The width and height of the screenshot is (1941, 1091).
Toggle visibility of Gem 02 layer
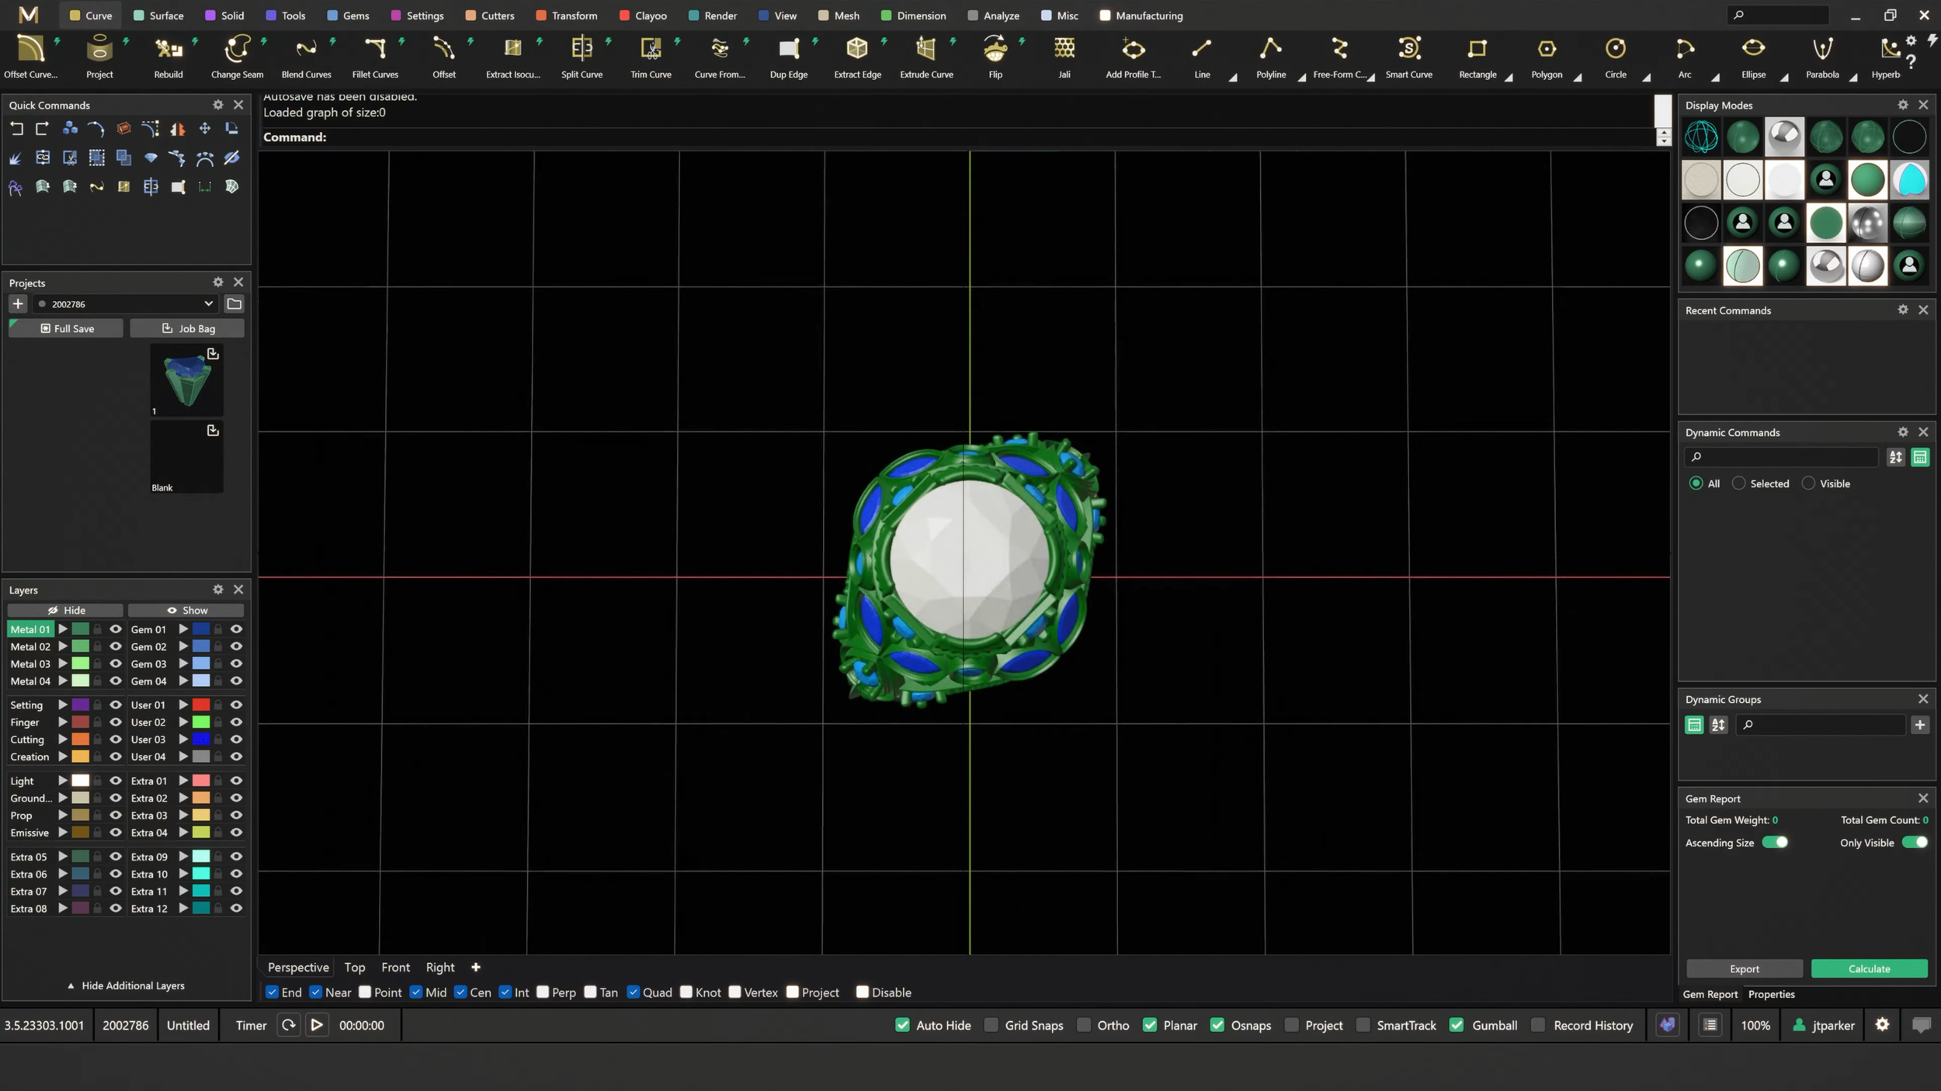(236, 646)
